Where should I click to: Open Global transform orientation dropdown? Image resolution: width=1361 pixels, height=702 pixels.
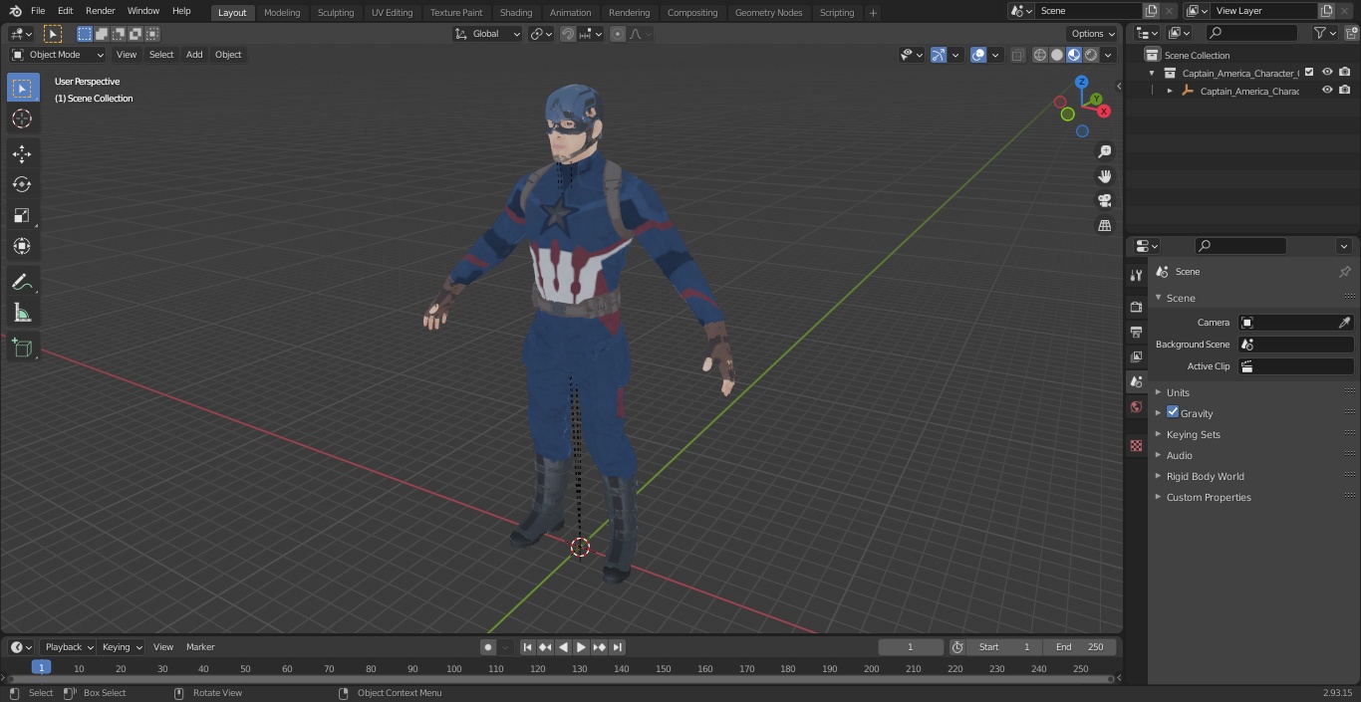[x=488, y=34]
